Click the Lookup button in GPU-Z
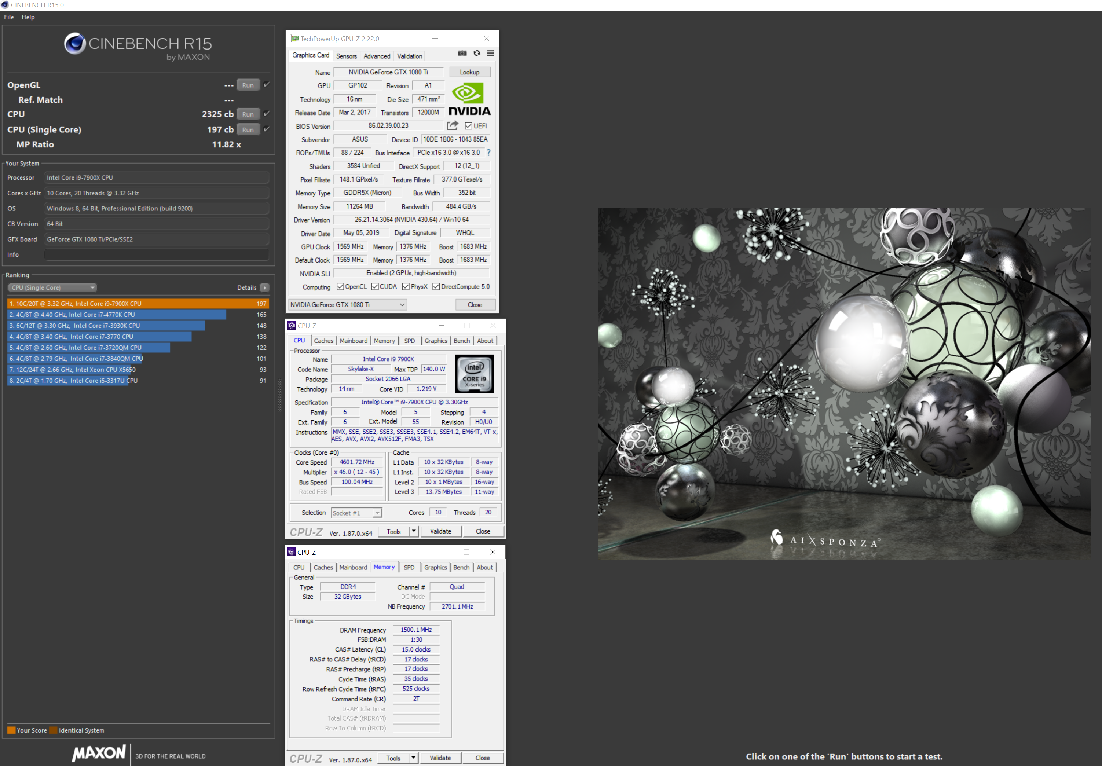 pos(470,72)
